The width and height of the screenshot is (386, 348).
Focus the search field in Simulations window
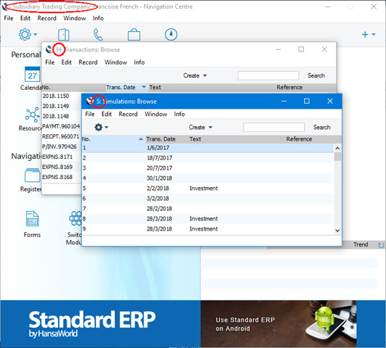(274, 127)
